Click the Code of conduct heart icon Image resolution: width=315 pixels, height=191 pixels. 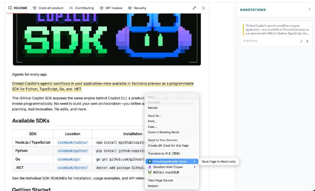pos(35,8)
